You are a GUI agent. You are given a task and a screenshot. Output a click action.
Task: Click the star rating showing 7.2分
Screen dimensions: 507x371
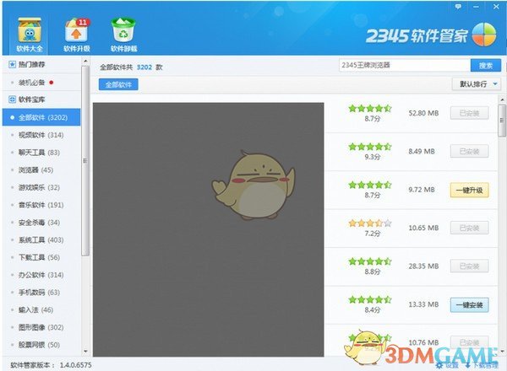pos(370,223)
